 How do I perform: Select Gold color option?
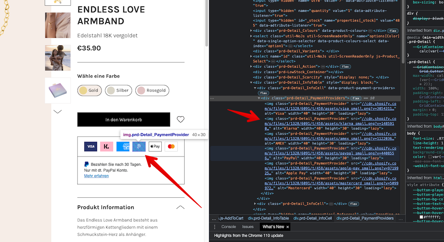tap(90, 90)
